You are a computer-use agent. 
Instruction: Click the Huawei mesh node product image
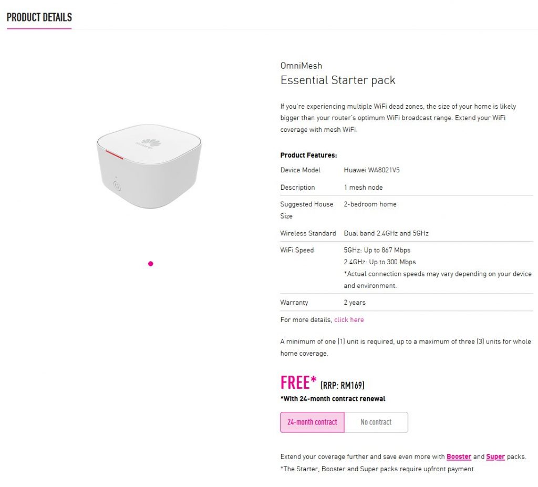coord(149,166)
